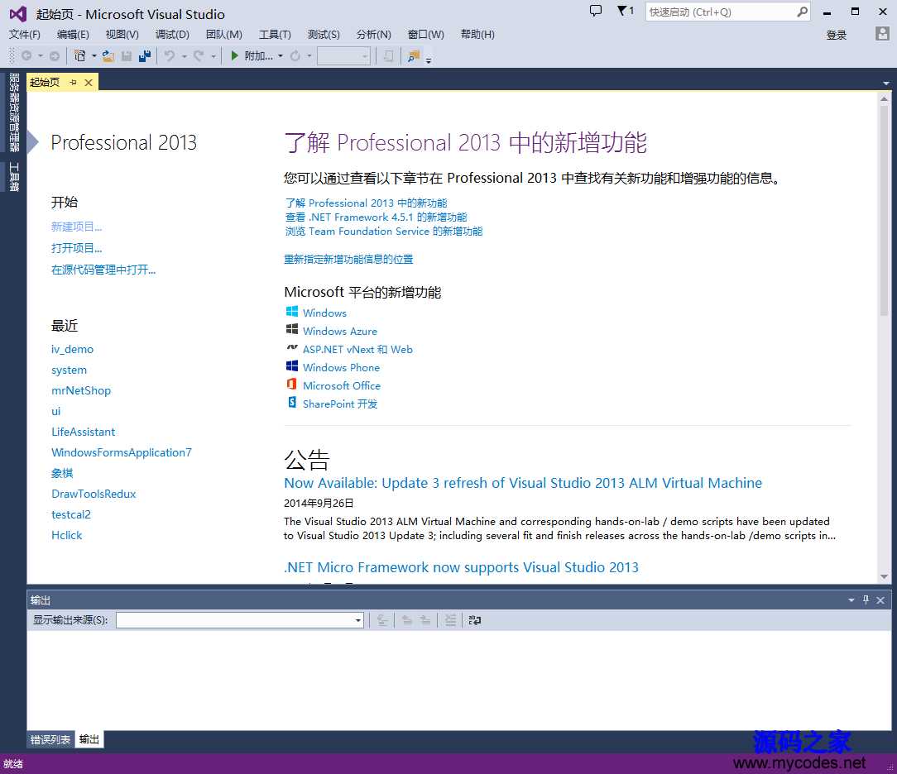Click the Redo toolbar icon

click(x=199, y=56)
